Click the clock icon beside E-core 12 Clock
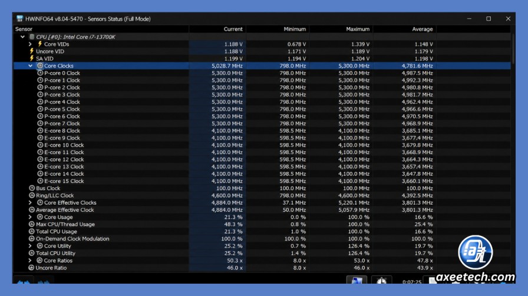Image resolution: width=528 pixels, height=296 pixels. (40, 159)
